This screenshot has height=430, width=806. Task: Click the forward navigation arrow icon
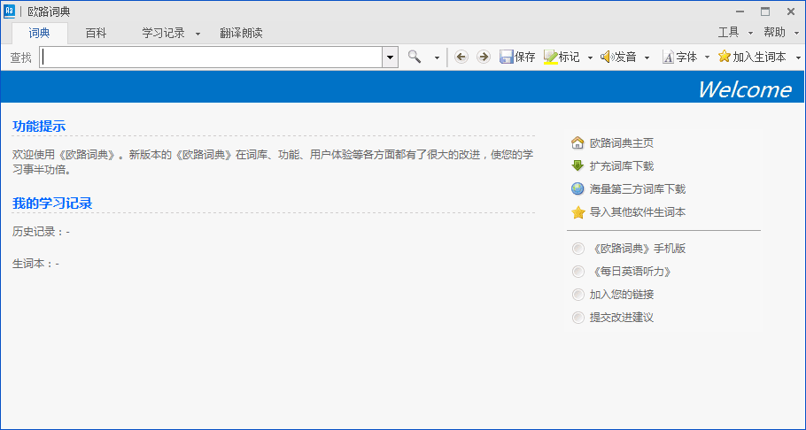pyautogui.click(x=483, y=57)
